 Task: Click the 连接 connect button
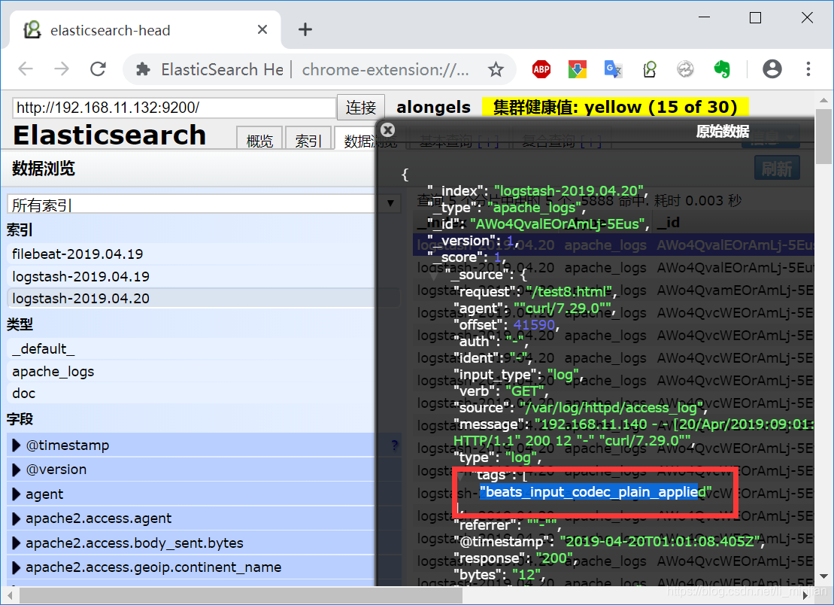(361, 108)
